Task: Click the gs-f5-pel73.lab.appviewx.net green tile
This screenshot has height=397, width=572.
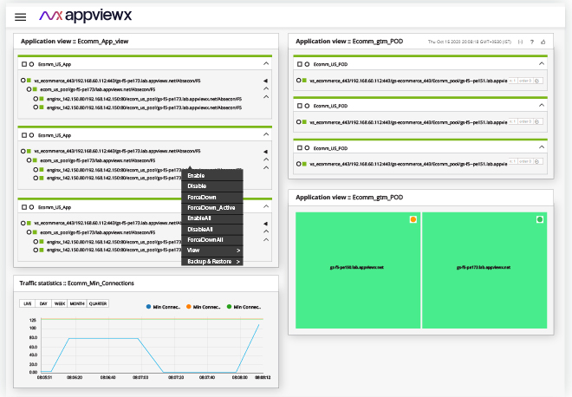Action: [484, 270]
